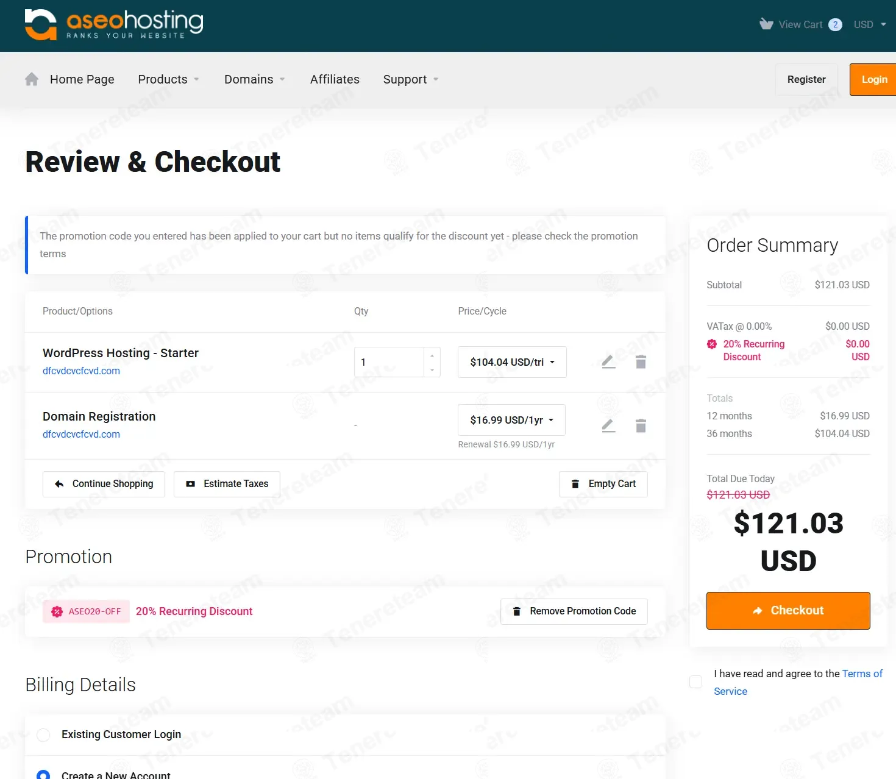Click the Review & Checkout heading
896x779 pixels.
click(153, 162)
